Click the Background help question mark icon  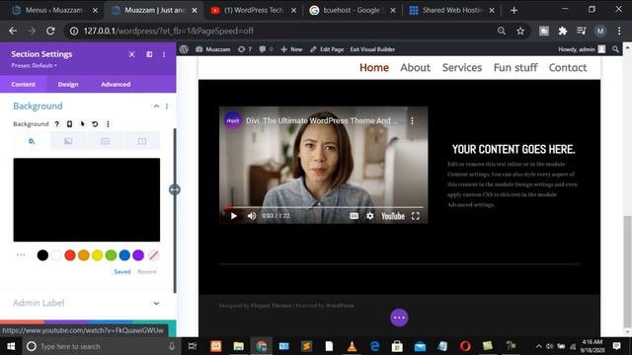coord(57,124)
